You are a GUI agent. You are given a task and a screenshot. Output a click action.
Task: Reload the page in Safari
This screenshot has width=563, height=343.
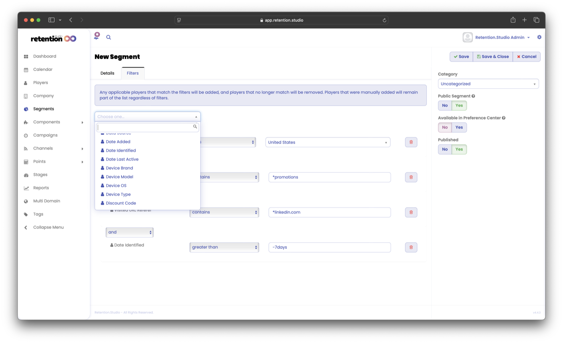(384, 20)
